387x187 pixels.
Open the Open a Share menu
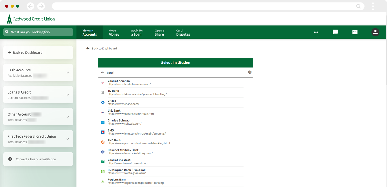tap(160, 32)
